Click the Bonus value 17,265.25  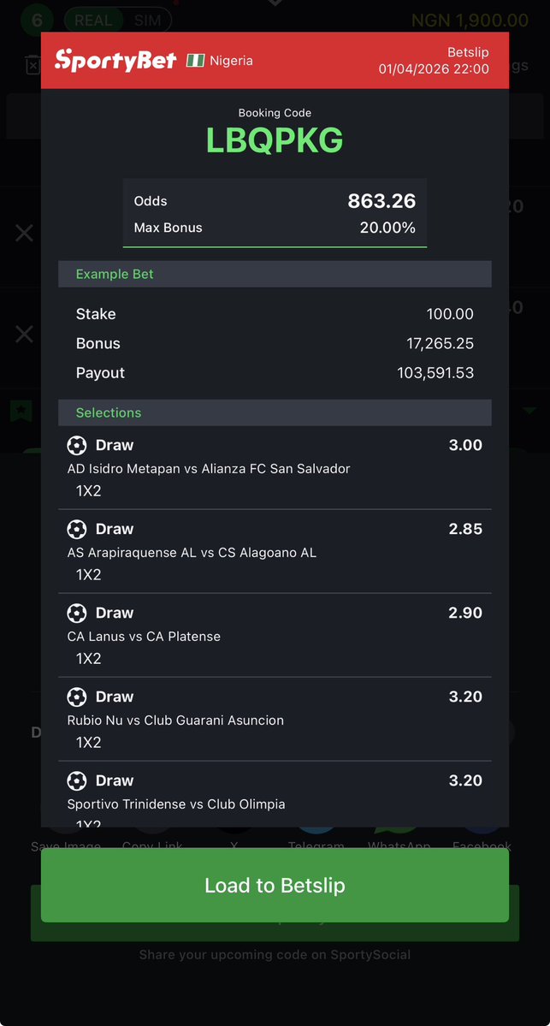click(x=441, y=343)
